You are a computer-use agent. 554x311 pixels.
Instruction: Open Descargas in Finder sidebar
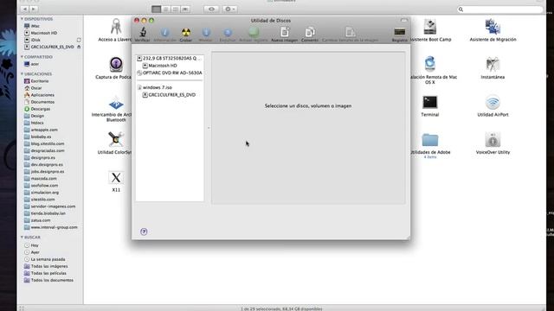tap(37, 109)
